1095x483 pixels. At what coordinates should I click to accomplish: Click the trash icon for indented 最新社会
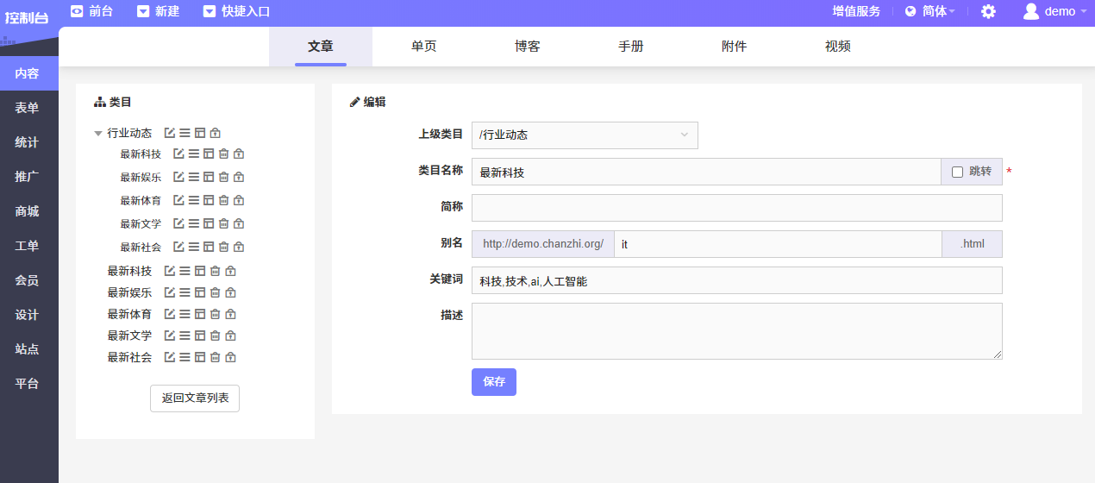point(223,247)
